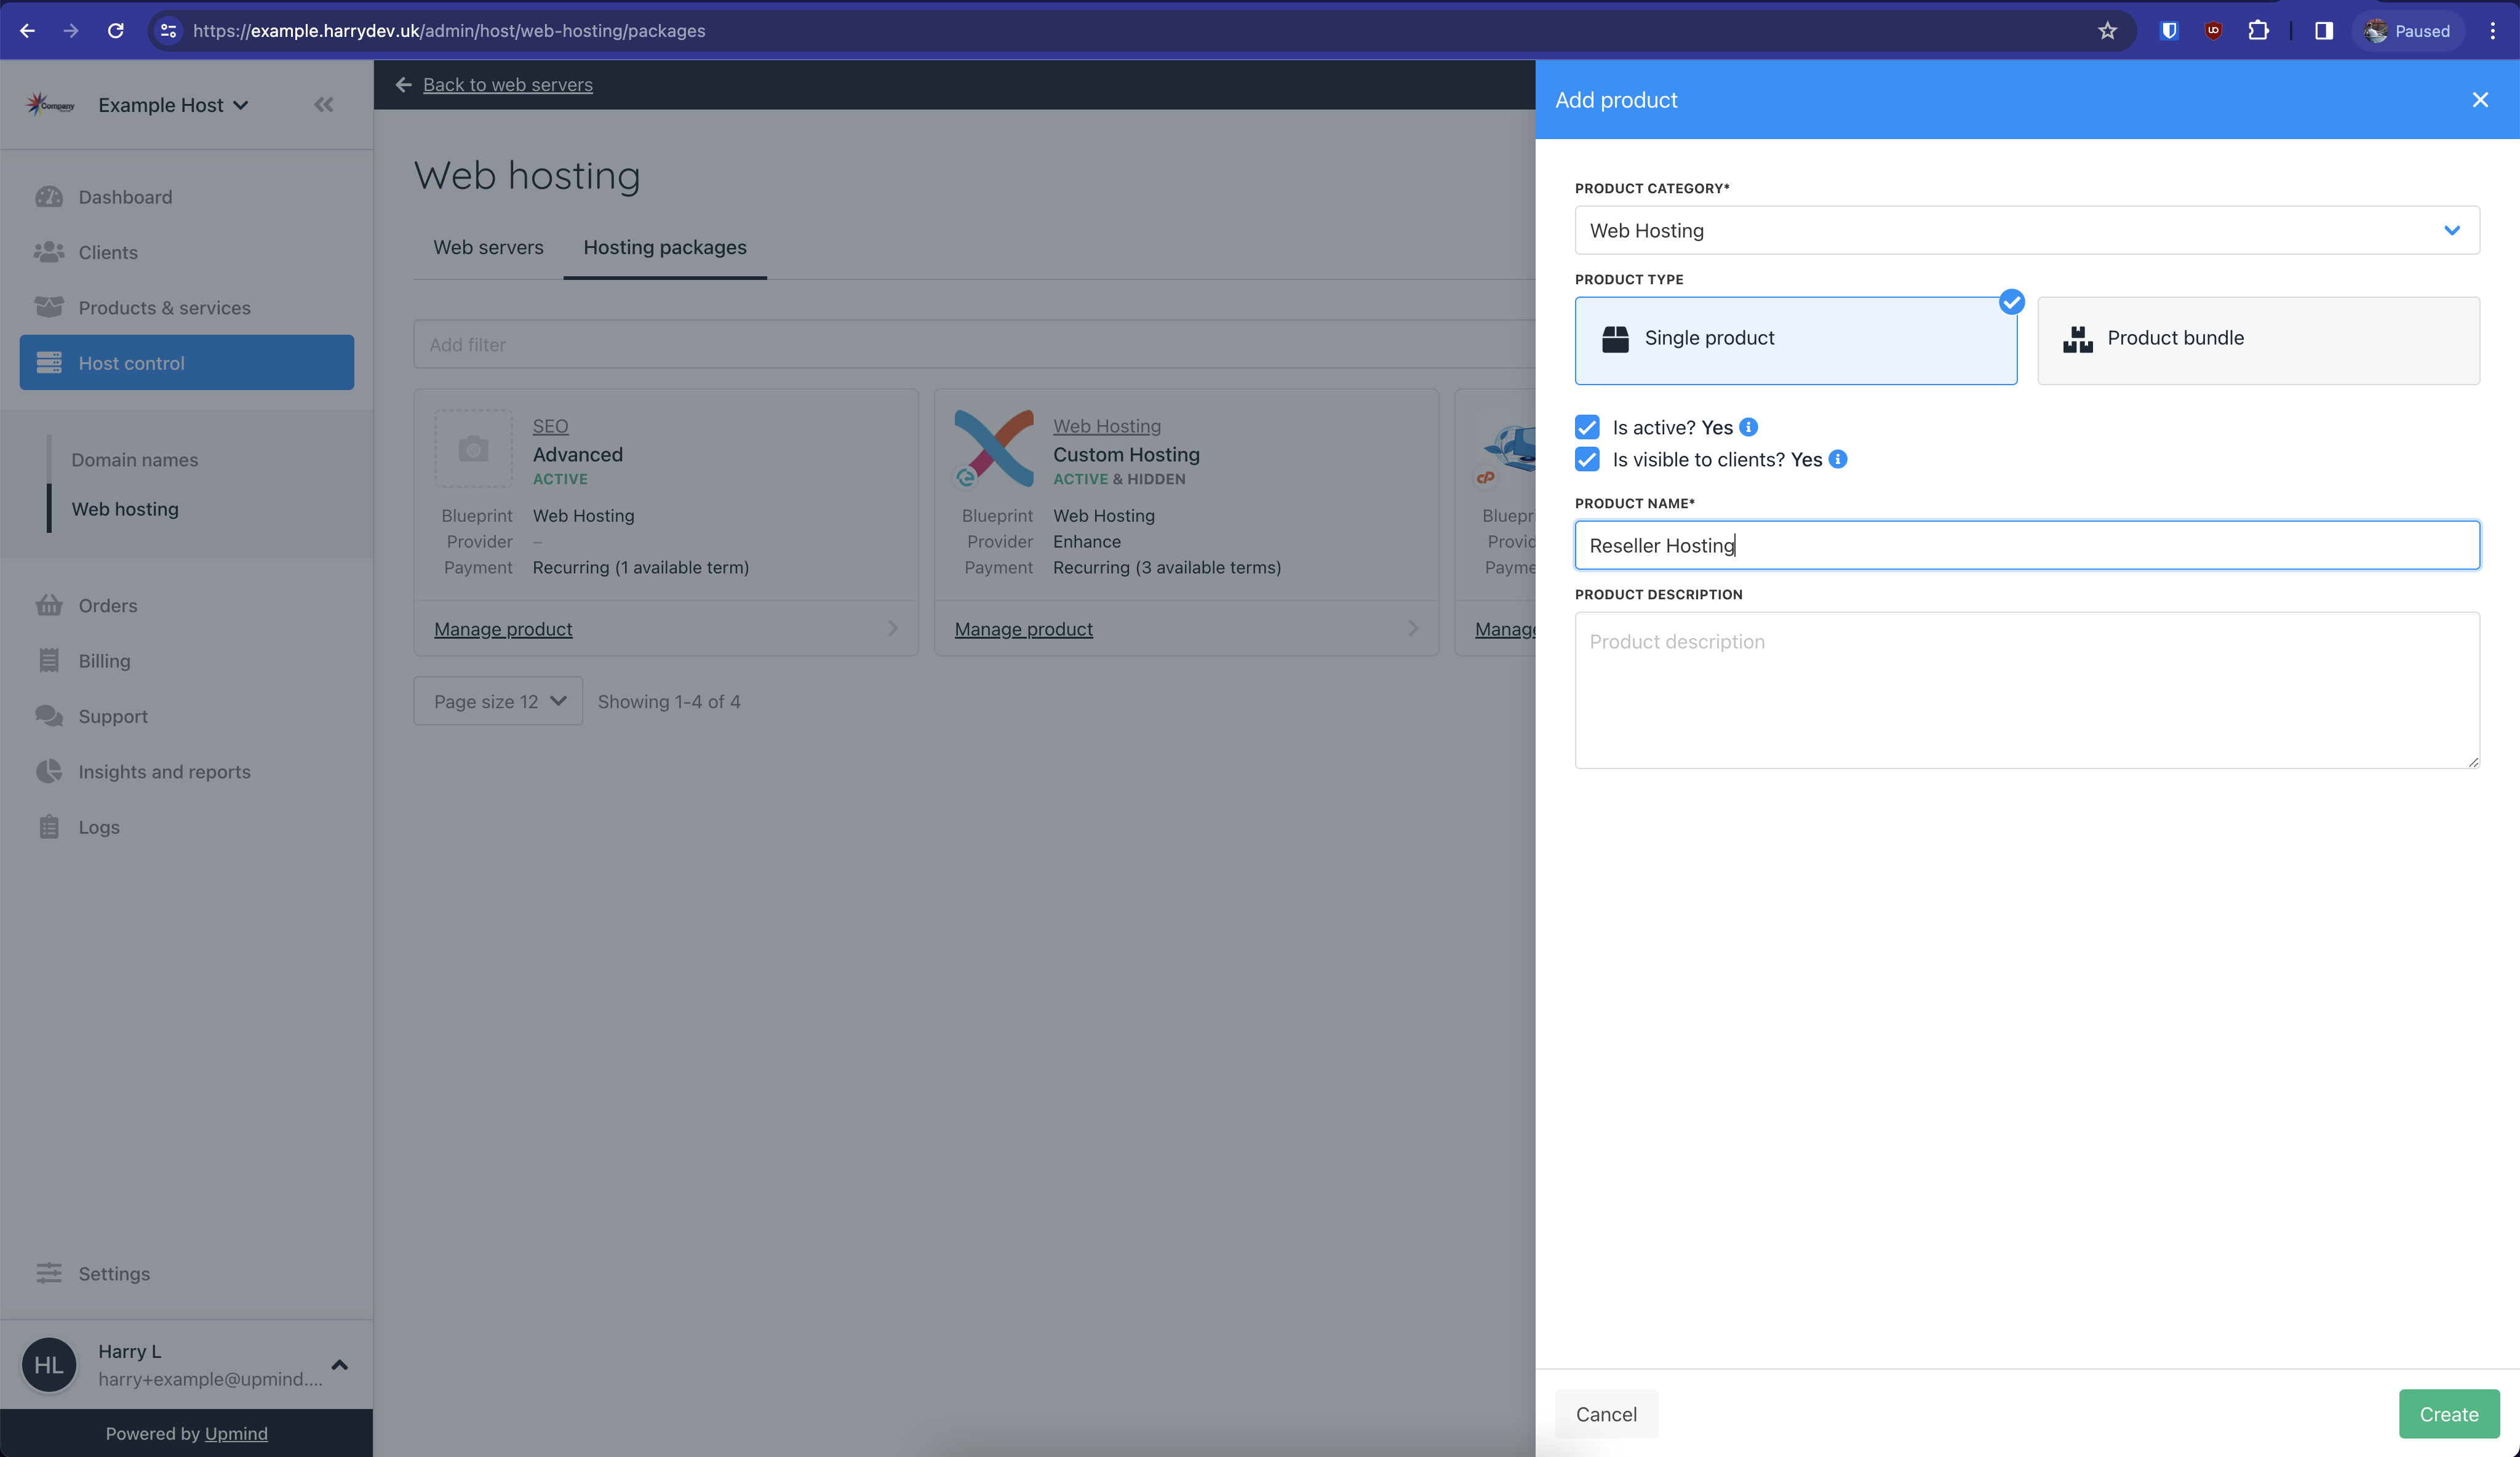
Task: Open the Upmind link in footer
Action: [x=236, y=1433]
